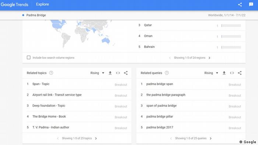258x145 pixels.
Task: Go to next page of related topics
Action: 96,138
